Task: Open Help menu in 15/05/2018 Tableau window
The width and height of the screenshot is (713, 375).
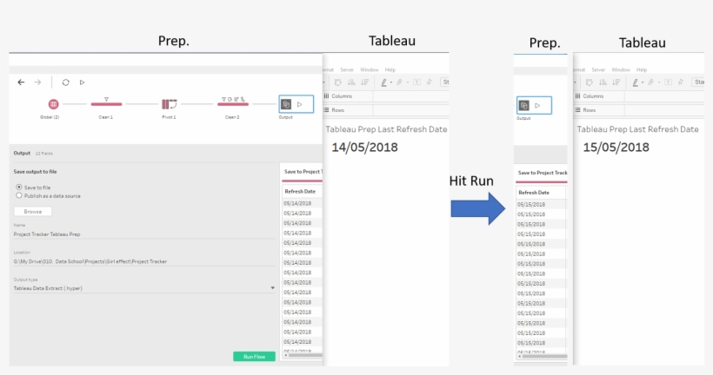Action: (x=642, y=70)
